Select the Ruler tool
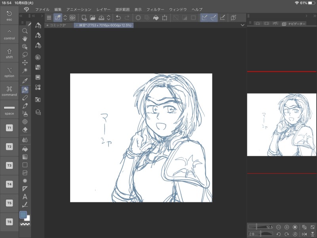Image resolution: width=317 pixels, height=238 pixels. click(25, 189)
